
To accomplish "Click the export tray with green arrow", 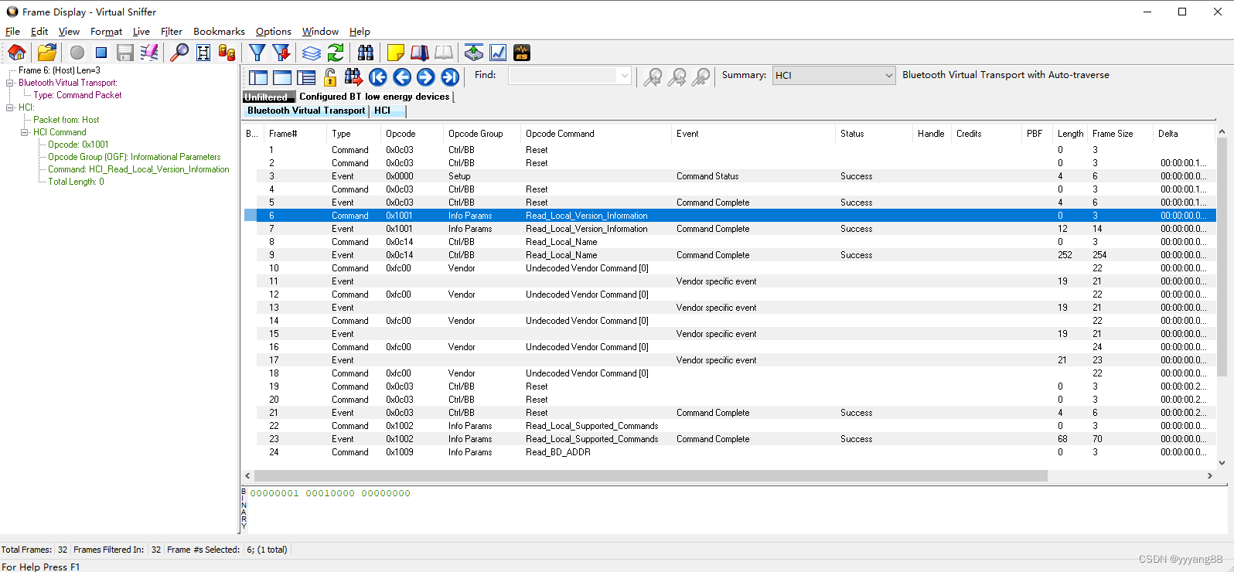I will coord(474,53).
